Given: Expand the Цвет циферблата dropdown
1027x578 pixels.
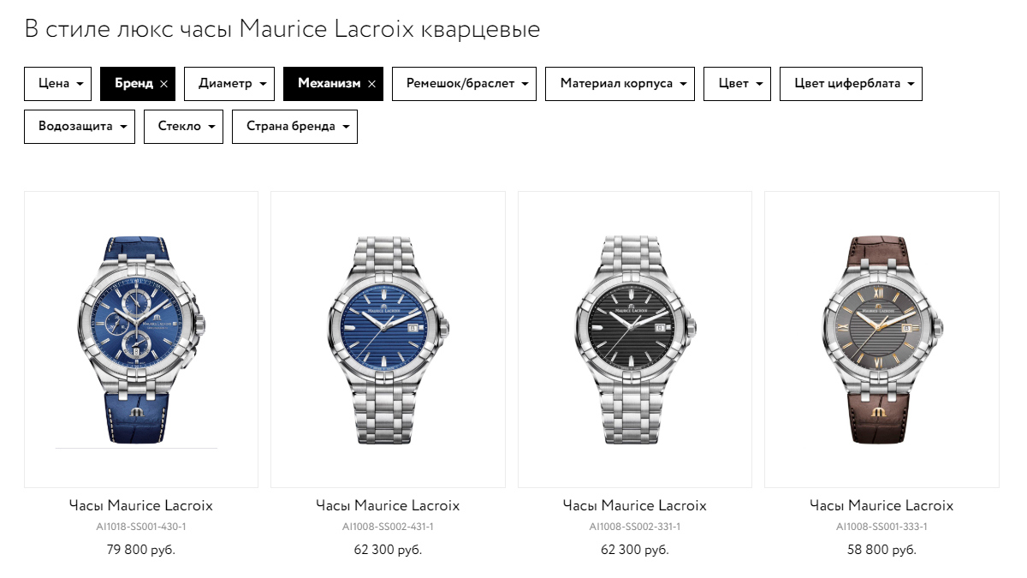Looking at the screenshot, I should (851, 84).
